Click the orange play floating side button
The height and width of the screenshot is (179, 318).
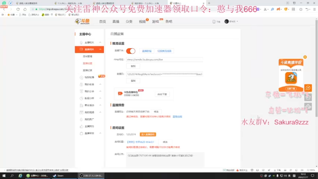[308, 88]
